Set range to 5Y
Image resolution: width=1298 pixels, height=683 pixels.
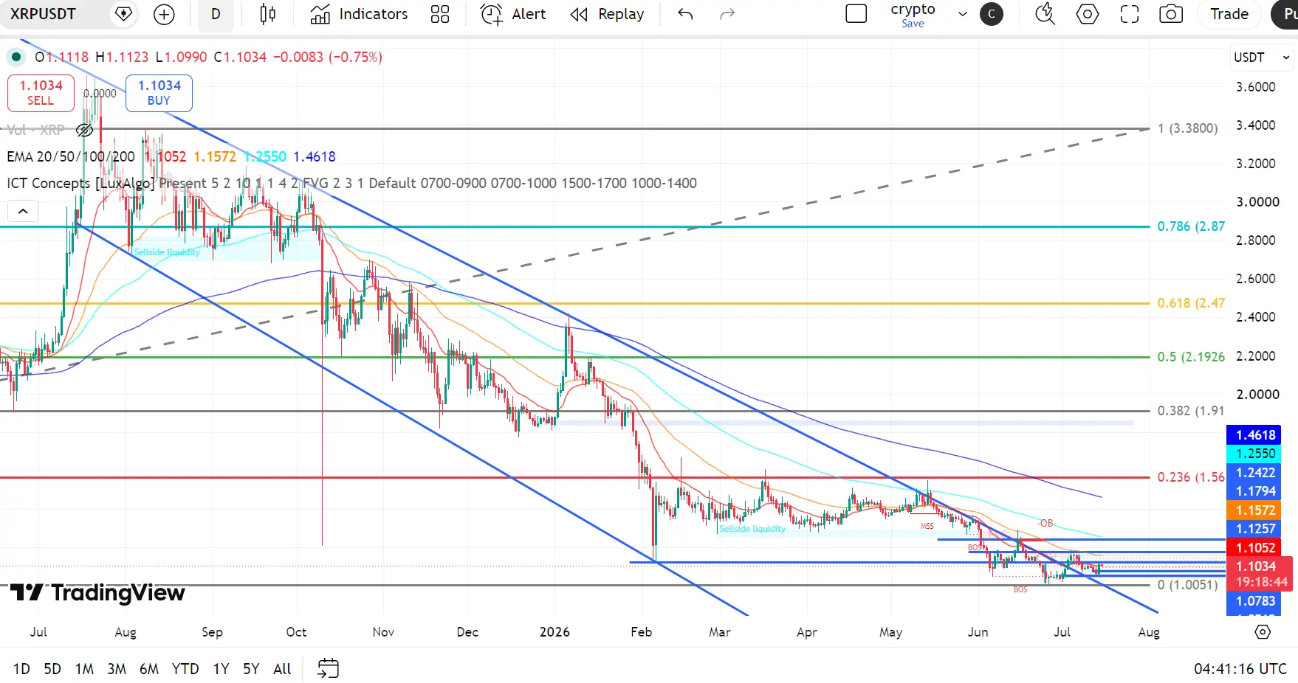[x=251, y=669]
